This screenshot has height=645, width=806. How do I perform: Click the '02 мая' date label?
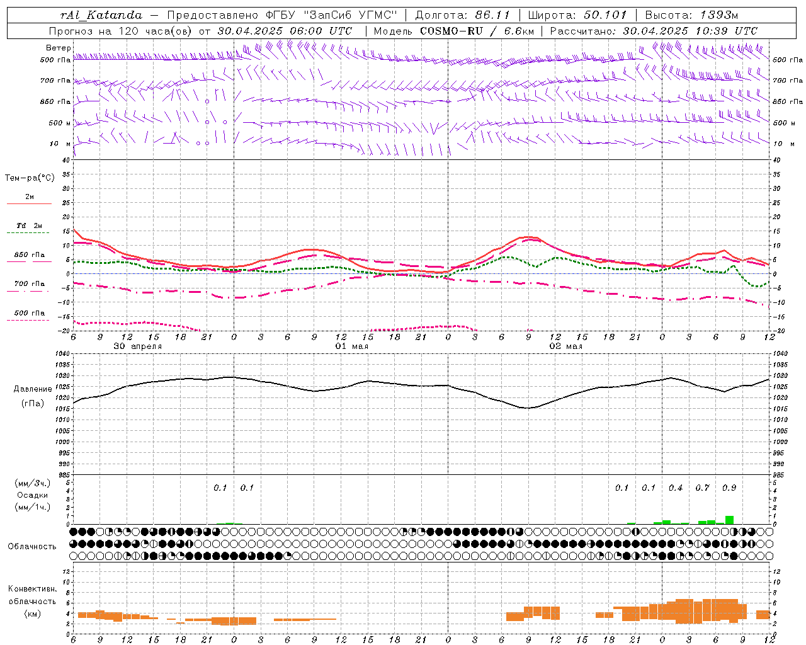tap(565, 346)
